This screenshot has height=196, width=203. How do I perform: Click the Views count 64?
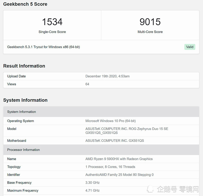[x=87, y=84]
